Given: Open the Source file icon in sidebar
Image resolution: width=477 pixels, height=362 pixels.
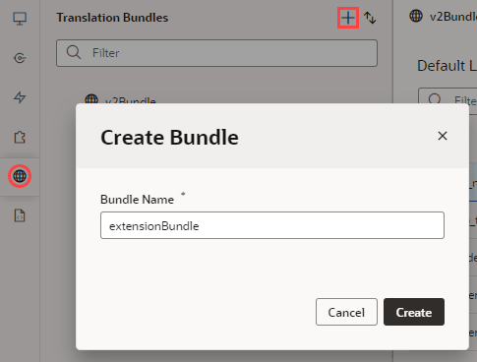Looking at the screenshot, I should [20, 215].
